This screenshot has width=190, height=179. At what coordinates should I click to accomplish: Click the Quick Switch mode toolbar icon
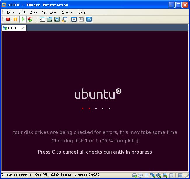tap(50, 19)
